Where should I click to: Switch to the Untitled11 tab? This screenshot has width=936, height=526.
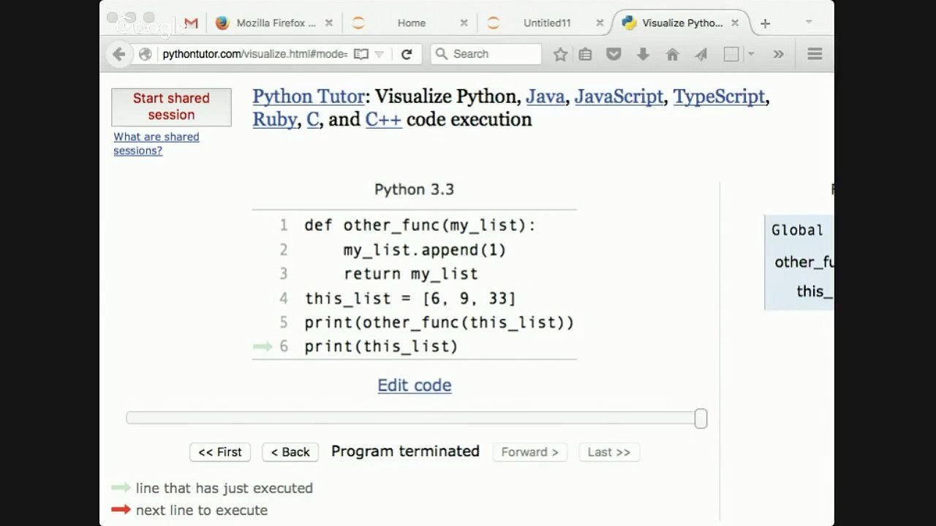click(x=547, y=23)
